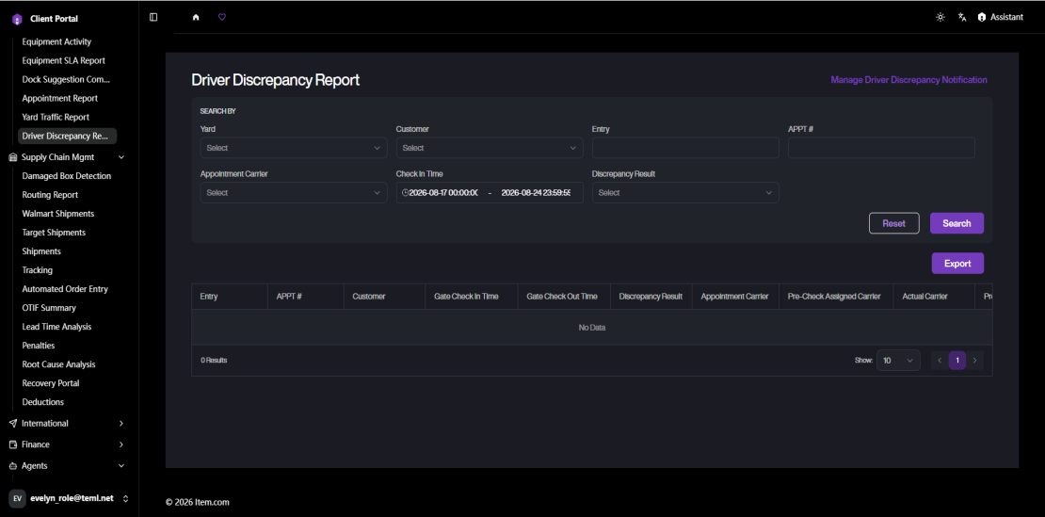Viewport: 1045px width, 517px height.
Task: Click the clock icon in Check In Time
Action: tap(405, 192)
